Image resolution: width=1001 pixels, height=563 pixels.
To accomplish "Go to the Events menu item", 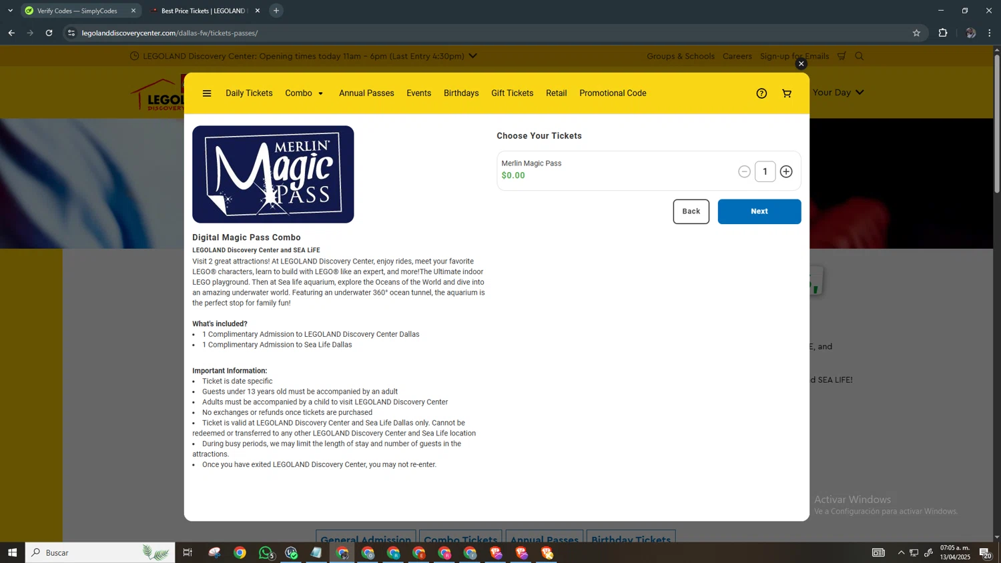I will pos(418,93).
